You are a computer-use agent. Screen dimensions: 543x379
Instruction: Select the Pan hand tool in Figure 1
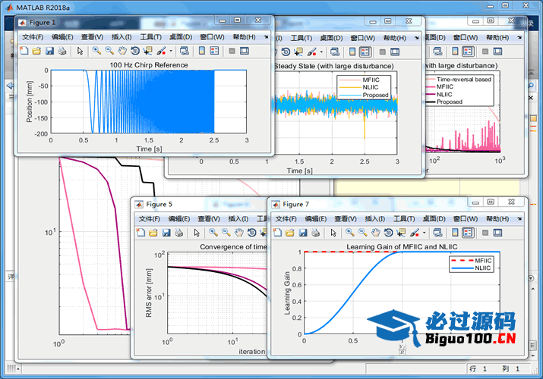click(122, 51)
